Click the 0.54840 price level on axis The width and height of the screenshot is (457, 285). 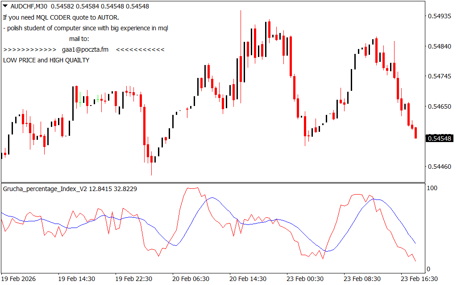(x=440, y=47)
